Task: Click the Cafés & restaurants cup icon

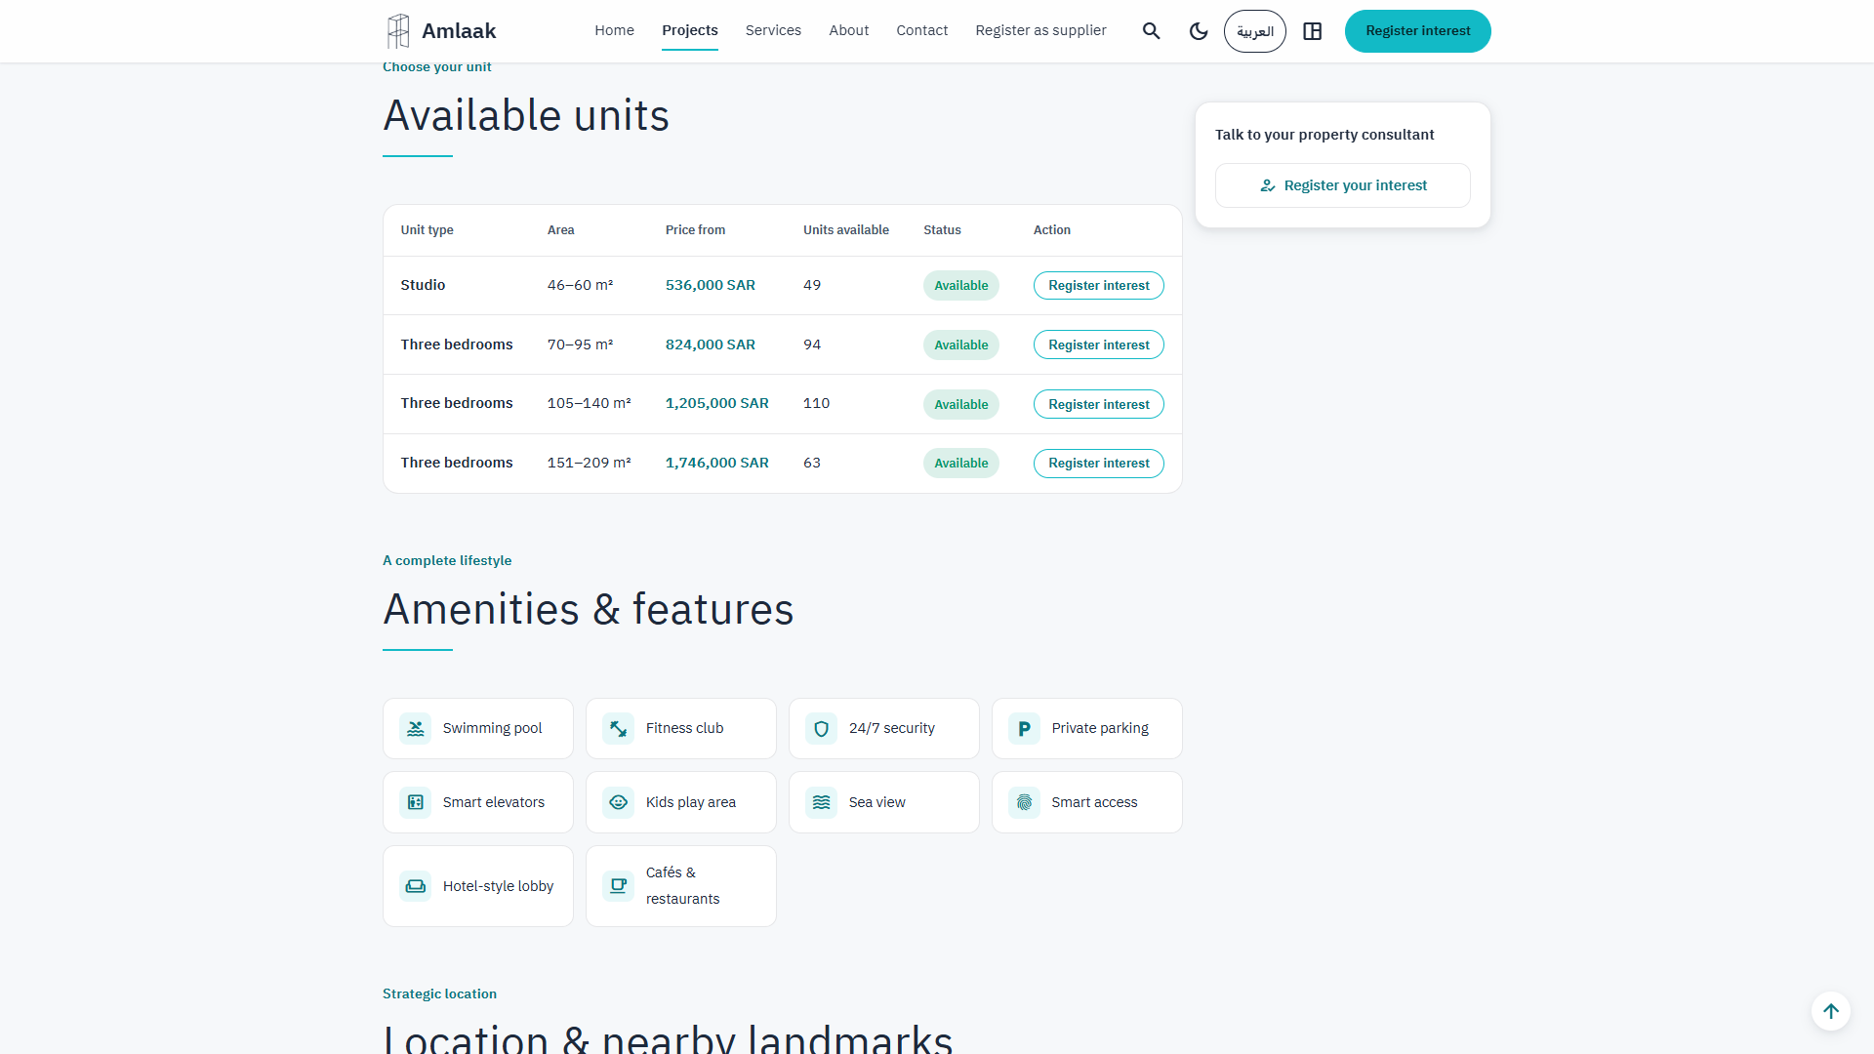Action: [x=619, y=886]
